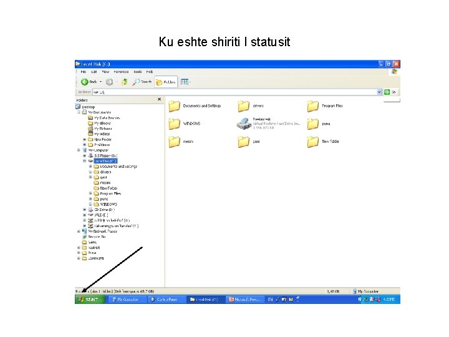Screen dimensions: 449x337
Task: Collapse My Documents in the folder tree
Action: click(79, 112)
